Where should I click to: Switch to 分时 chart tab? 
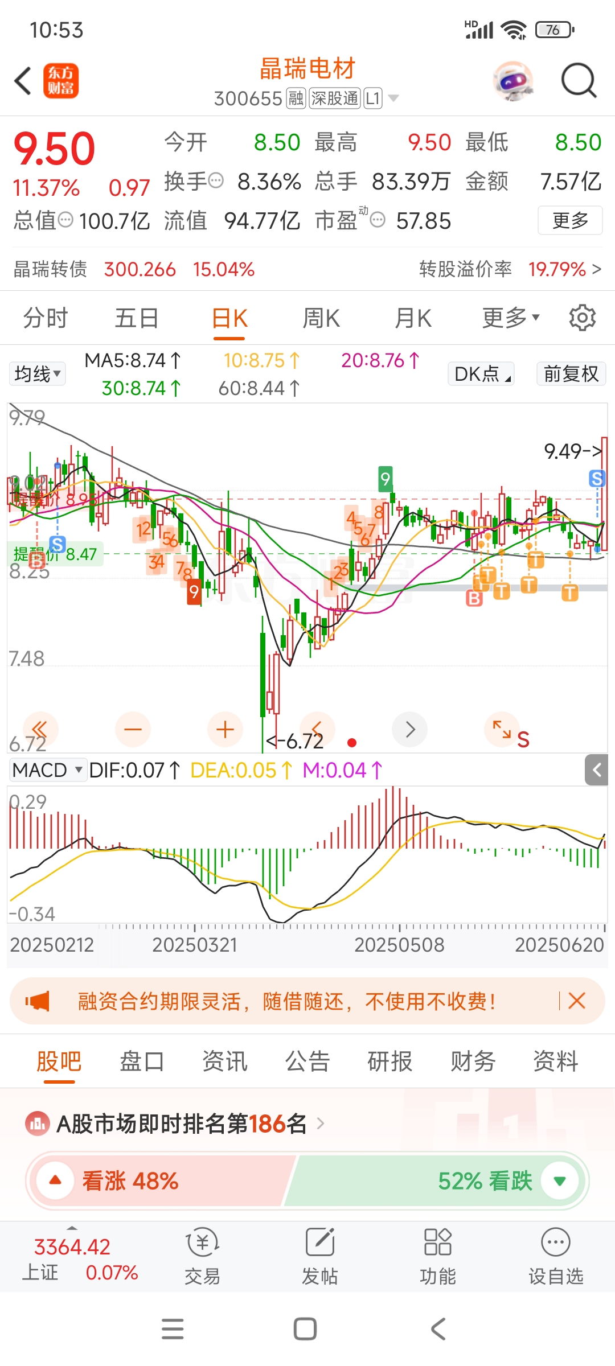(46, 318)
